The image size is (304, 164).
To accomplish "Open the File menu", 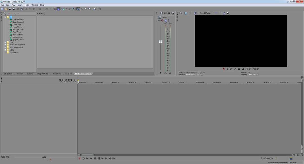I will click(x=3, y=5).
